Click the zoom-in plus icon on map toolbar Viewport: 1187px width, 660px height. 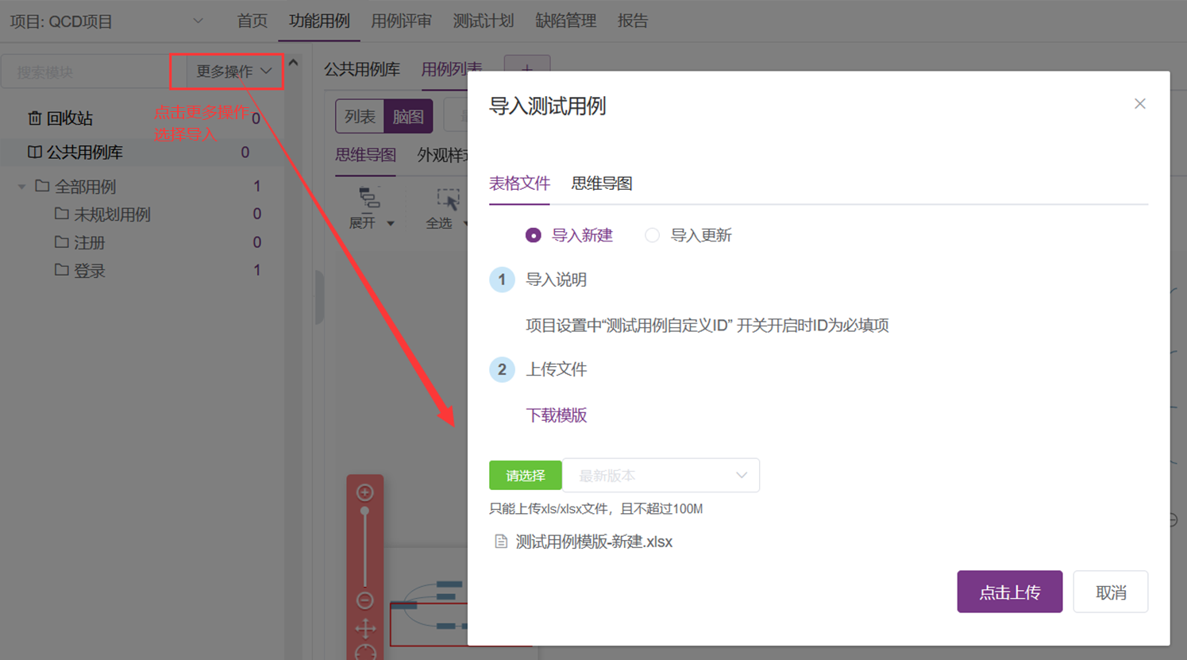click(364, 492)
